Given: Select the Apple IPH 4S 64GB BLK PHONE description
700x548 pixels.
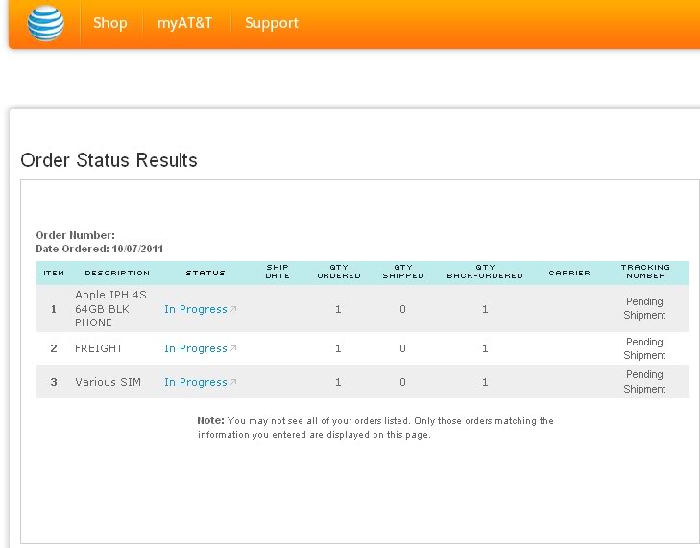Looking at the screenshot, I should tap(110, 309).
